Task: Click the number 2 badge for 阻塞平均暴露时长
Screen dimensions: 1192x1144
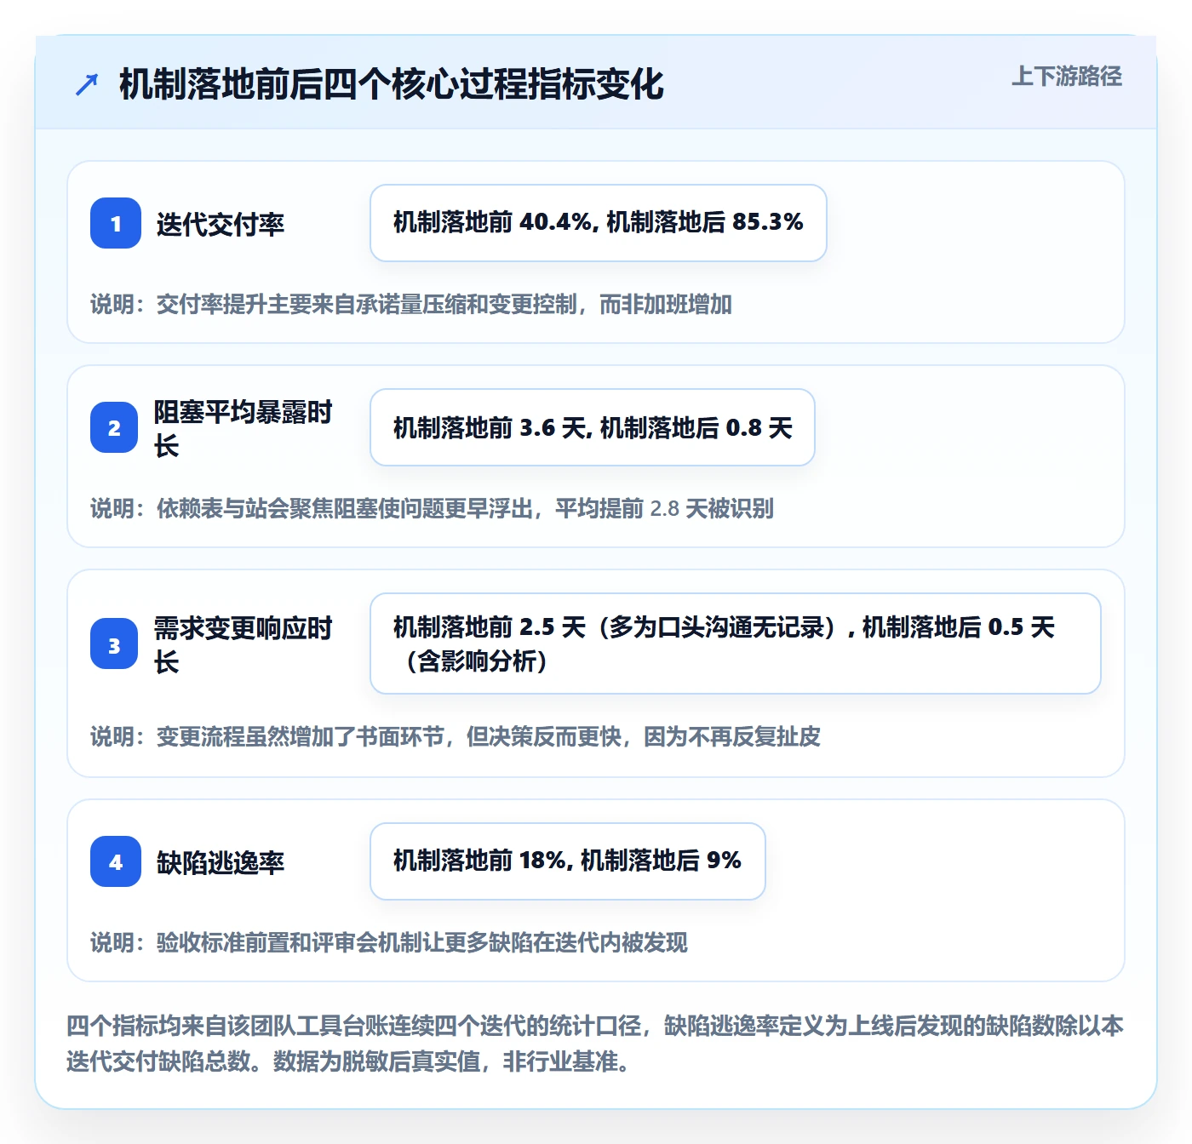Action: click(x=114, y=427)
